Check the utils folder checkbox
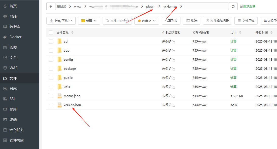Image resolution: width=277 pixels, height=149 pixels. point(51,87)
